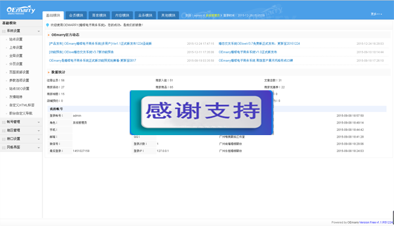Click the OEmarry Version Free footer link
This screenshot has height=226, width=394.
point(376,222)
